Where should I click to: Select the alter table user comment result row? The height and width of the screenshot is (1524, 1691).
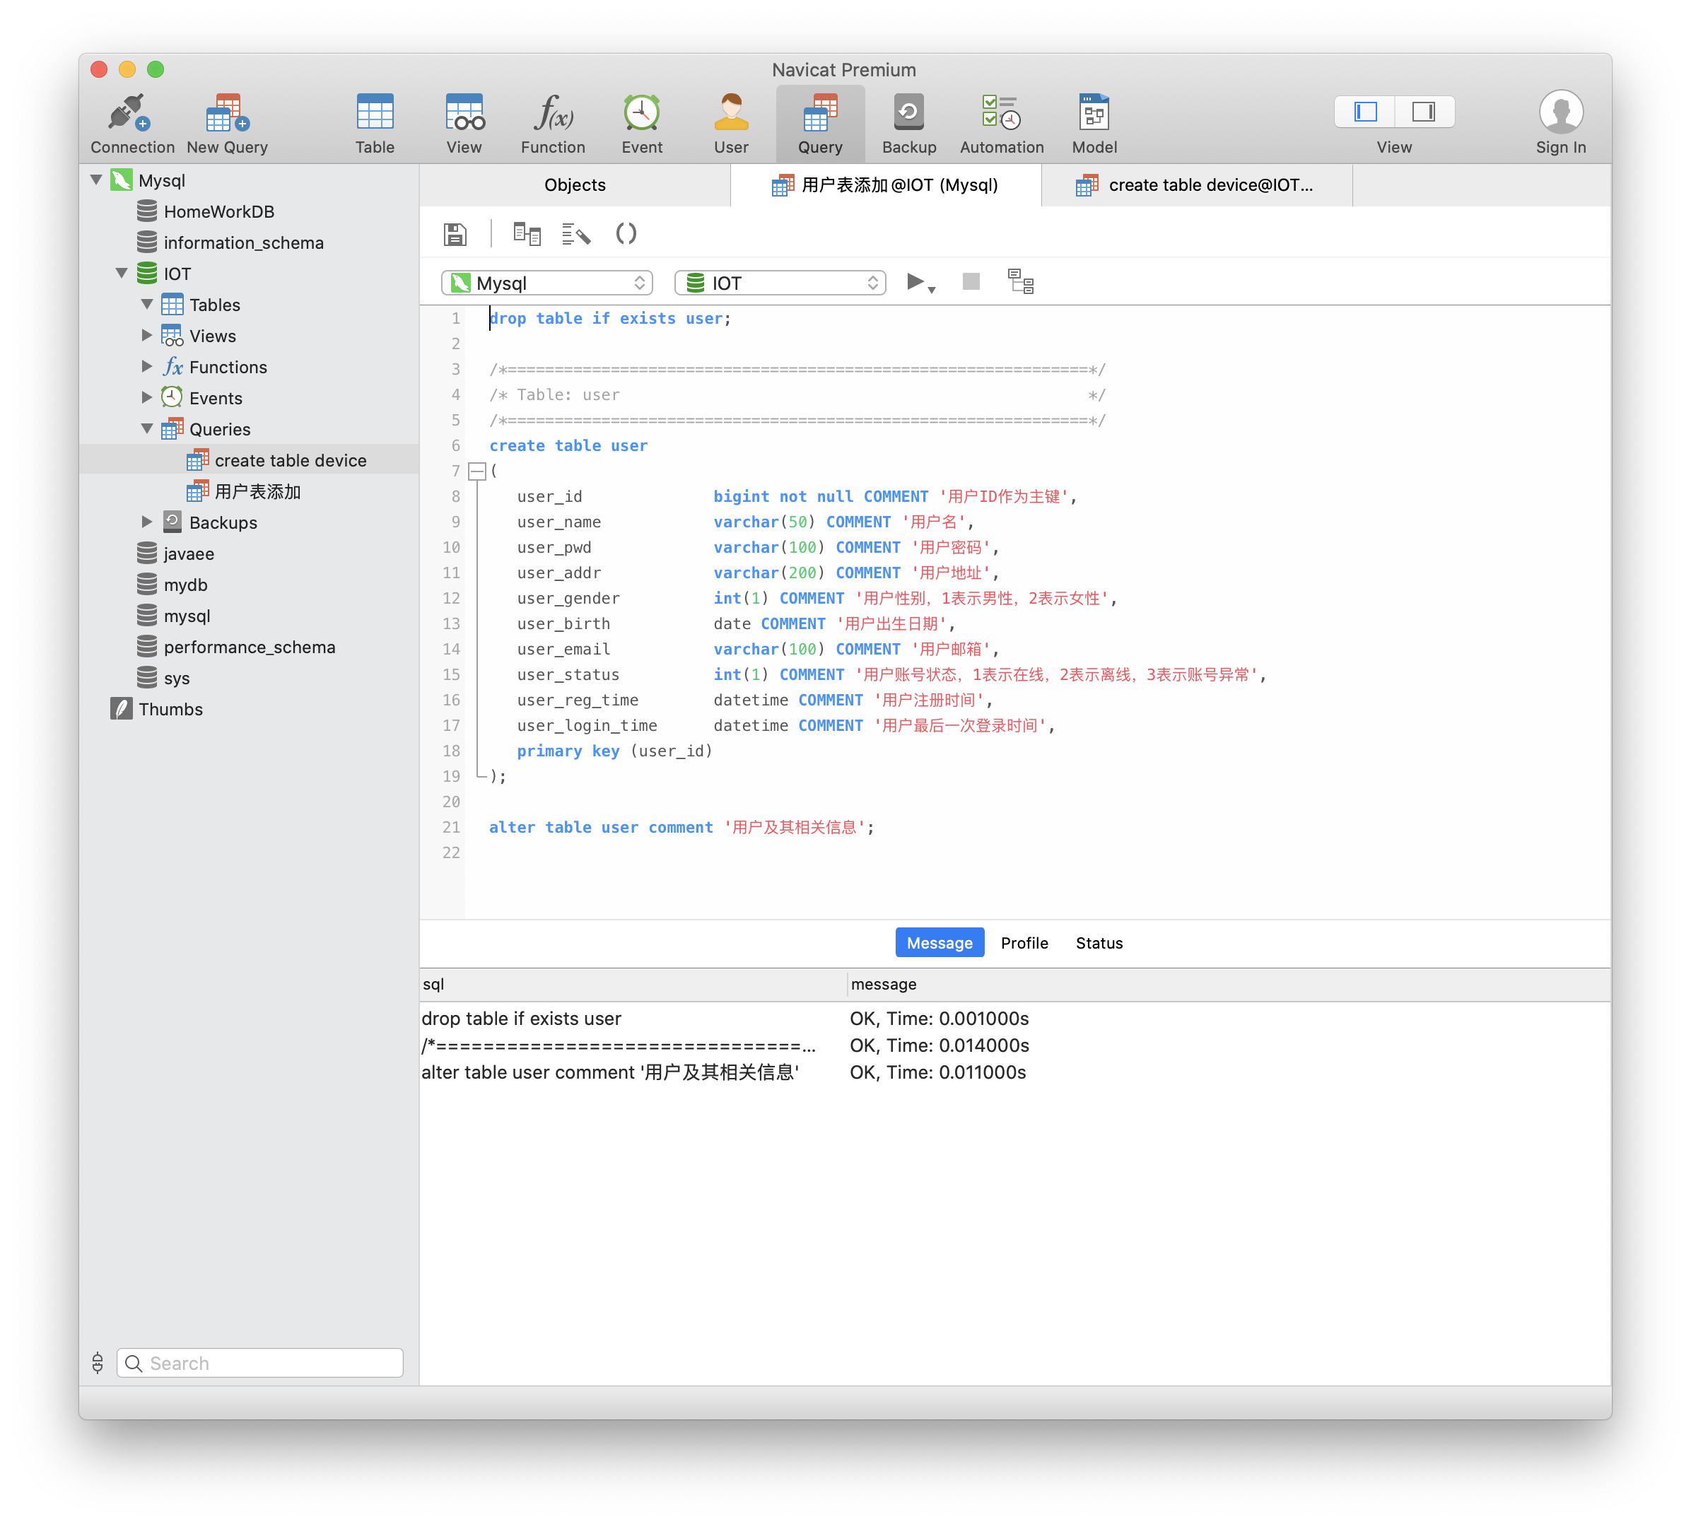point(1015,1072)
